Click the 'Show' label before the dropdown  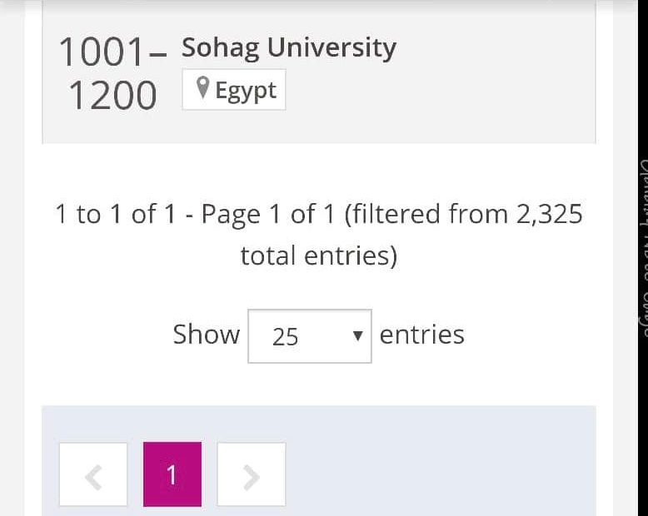pyautogui.click(x=206, y=335)
